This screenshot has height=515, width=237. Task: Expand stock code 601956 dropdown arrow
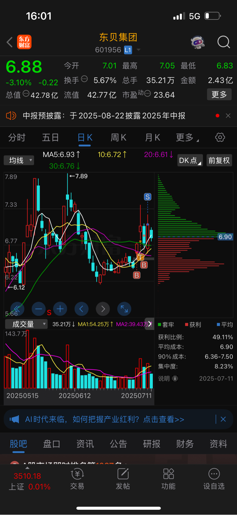139,50
